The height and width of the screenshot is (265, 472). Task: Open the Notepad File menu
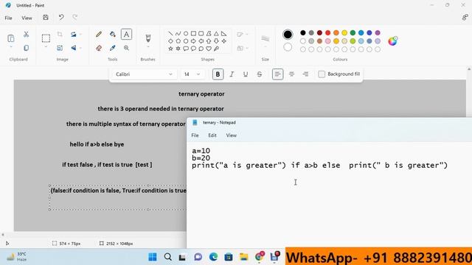195,135
